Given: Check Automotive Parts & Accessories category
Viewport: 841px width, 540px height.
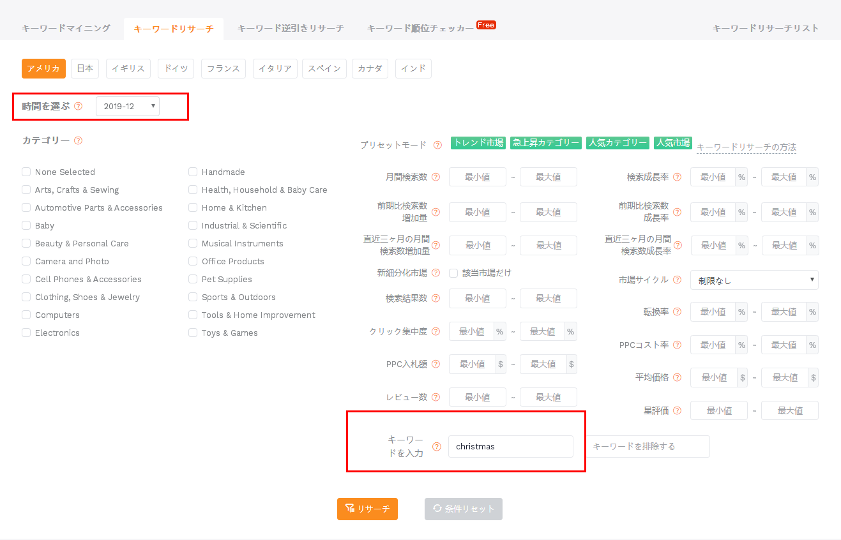Looking at the screenshot, I should pos(26,207).
